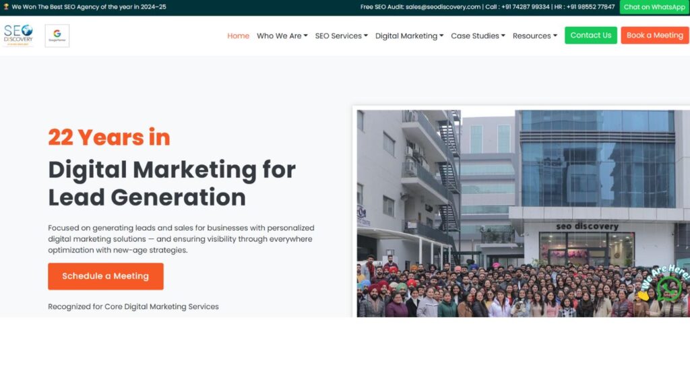Expand the Who We Are dropdown

point(282,36)
